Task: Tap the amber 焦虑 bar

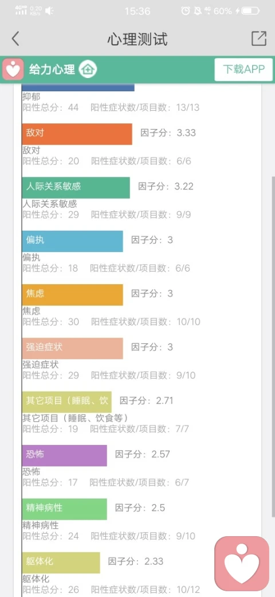Action: (73, 294)
